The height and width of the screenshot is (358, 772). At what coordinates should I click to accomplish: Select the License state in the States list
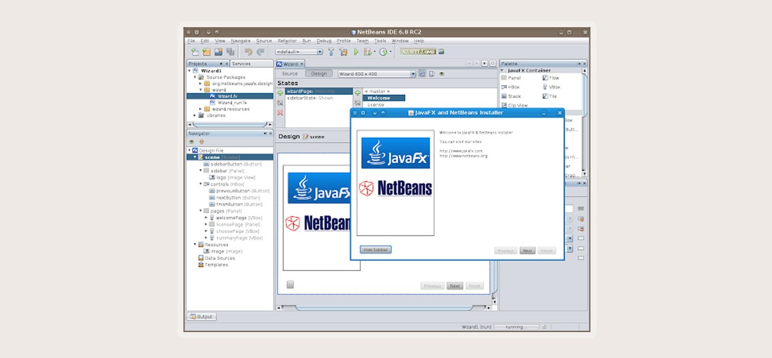pyautogui.click(x=376, y=105)
